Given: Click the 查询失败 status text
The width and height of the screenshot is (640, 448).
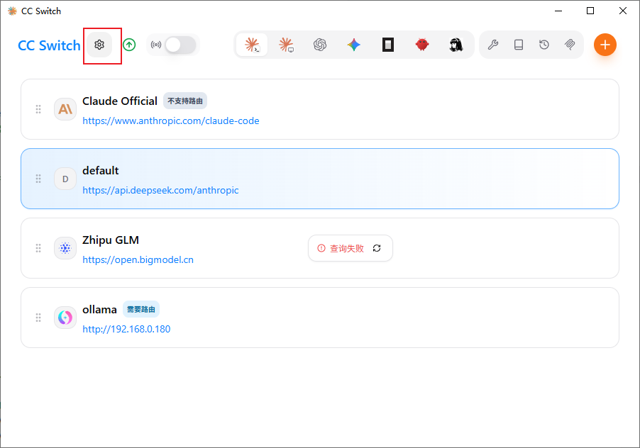Looking at the screenshot, I should [x=346, y=248].
